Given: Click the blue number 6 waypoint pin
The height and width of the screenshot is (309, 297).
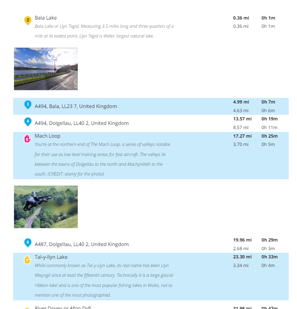Looking at the screenshot, I should tap(28, 243).
